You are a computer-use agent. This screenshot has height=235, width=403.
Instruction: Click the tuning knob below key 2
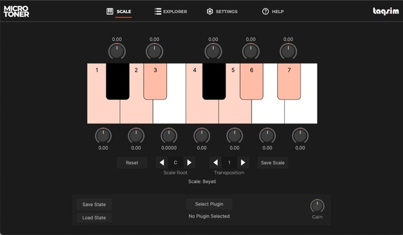pyautogui.click(x=136, y=135)
